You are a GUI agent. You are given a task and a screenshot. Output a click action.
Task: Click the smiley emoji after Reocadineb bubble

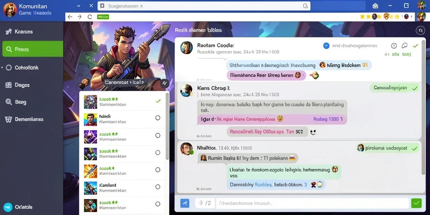(x=313, y=132)
